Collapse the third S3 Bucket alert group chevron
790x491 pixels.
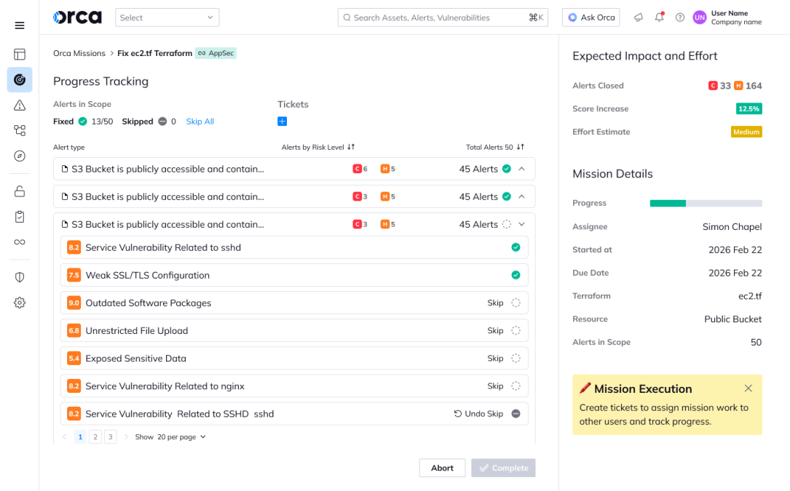(x=521, y=224)
